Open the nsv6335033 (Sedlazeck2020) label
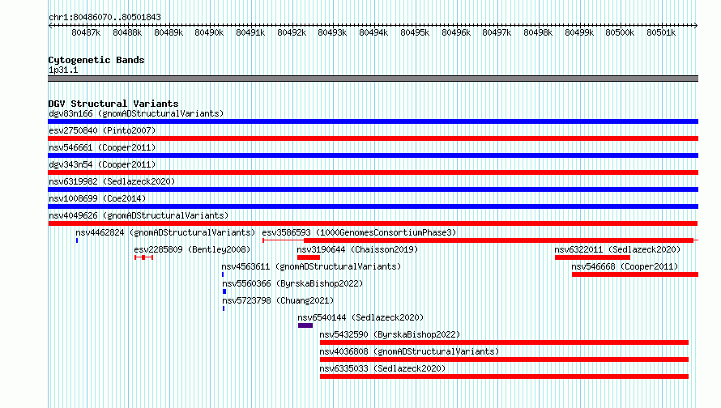Screen dimensions: 721x408 [x=382, y=368]
